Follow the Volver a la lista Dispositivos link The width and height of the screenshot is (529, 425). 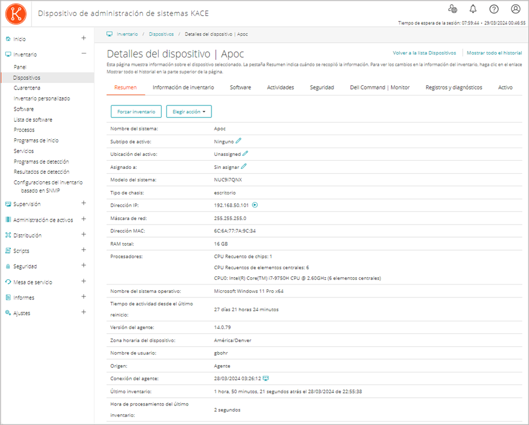click(x=424, y=53)
